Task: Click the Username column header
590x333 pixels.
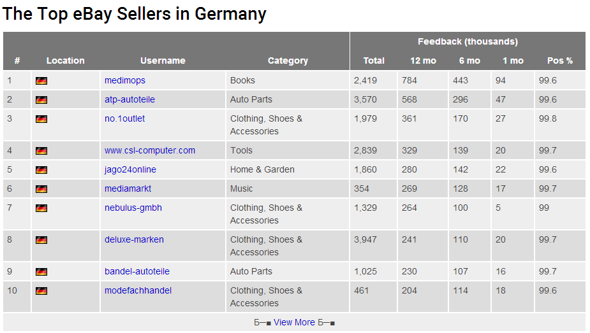Action: [163, 60]
